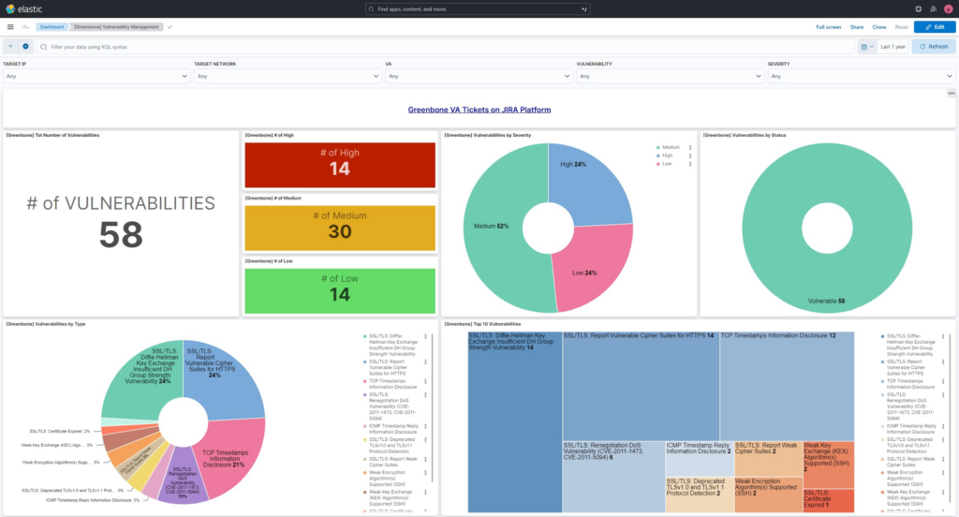Click the Report Weak Cipher Suites 2 treemap block
The height and width of the screenshot is (517, 959).
point(768,459)
